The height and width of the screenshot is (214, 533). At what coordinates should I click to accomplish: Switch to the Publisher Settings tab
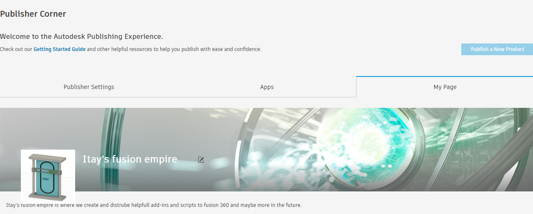(x=89, y=87)
